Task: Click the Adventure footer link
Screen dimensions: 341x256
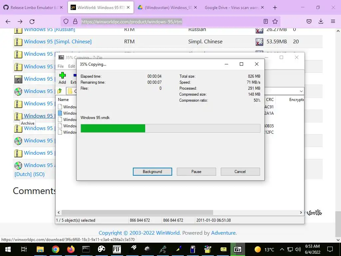Action: (x=223, y=233)
